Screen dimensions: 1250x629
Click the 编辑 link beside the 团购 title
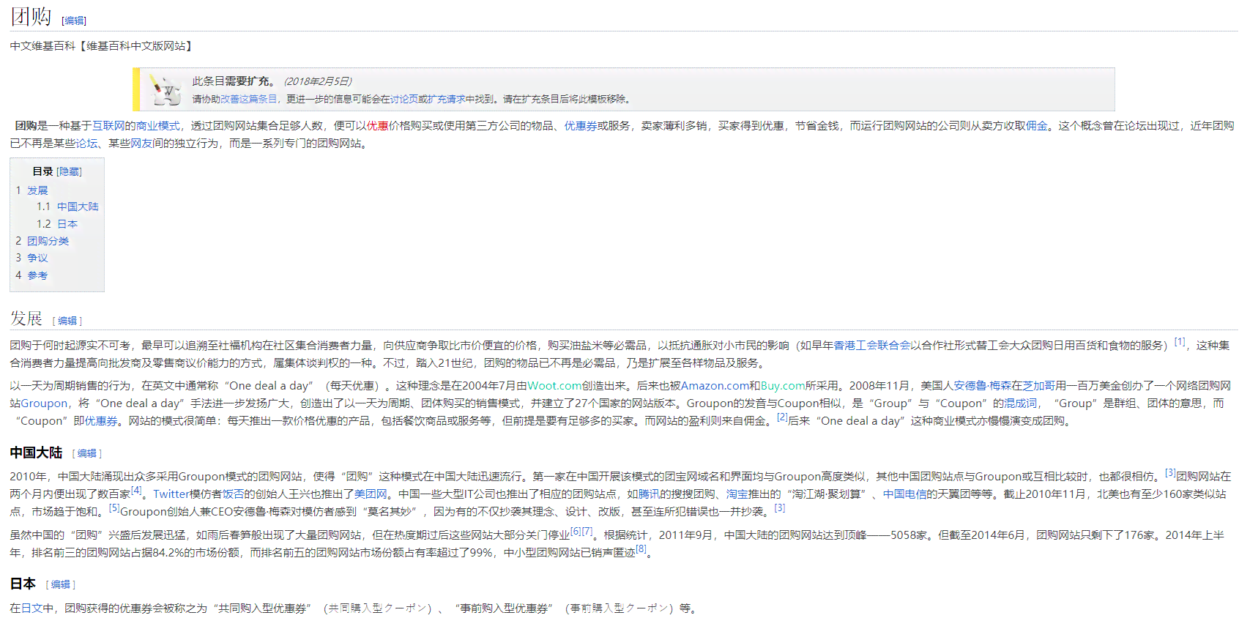(x=74, y=21)
